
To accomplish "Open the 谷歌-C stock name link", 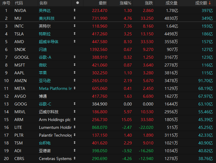I will tap(45, 104).
